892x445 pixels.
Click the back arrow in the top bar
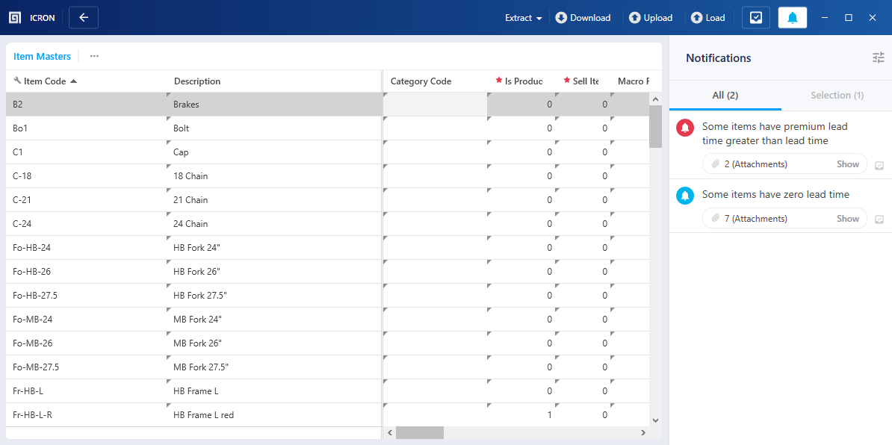pyautogui.click(x=83, y=16)
